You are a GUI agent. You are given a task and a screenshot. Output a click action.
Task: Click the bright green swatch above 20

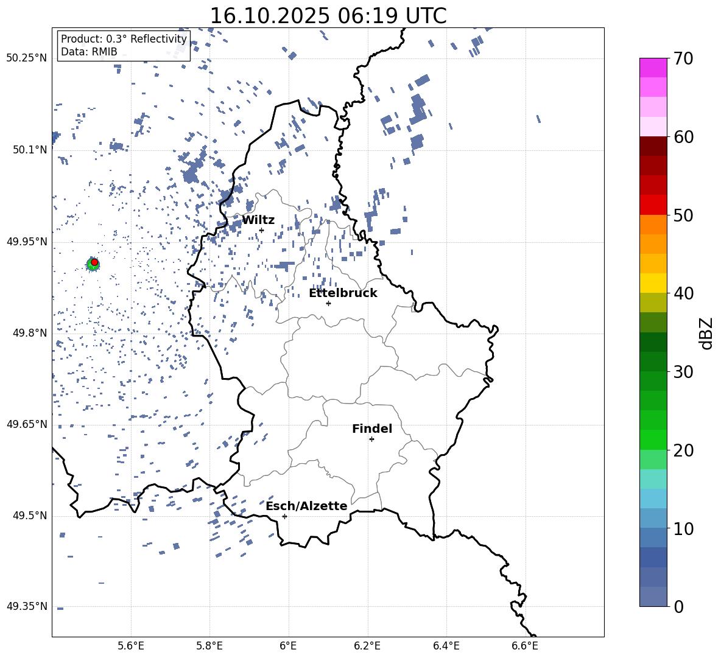click(653, 439)
